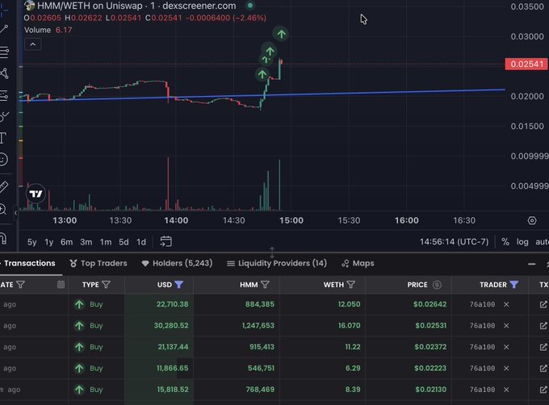Toggle the magnet snap mode
549x405 pixels.
click(3, 239)
